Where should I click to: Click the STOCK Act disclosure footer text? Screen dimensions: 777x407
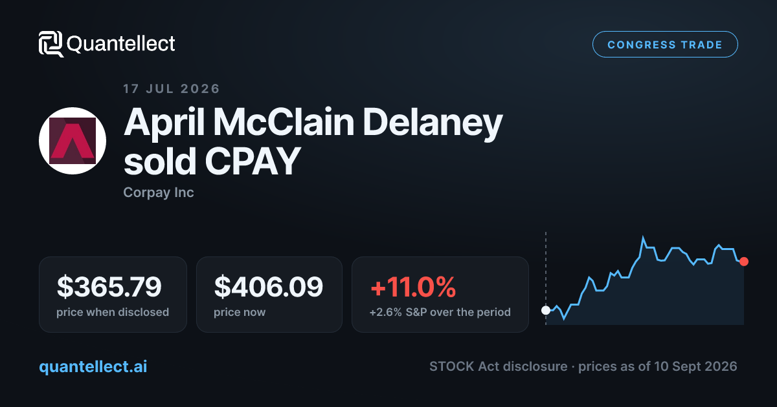click(583, 366)
